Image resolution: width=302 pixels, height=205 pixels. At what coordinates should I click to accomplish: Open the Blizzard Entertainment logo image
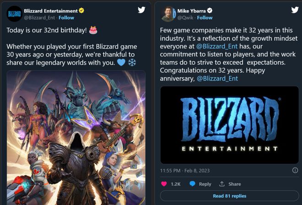tap(230, 125)
